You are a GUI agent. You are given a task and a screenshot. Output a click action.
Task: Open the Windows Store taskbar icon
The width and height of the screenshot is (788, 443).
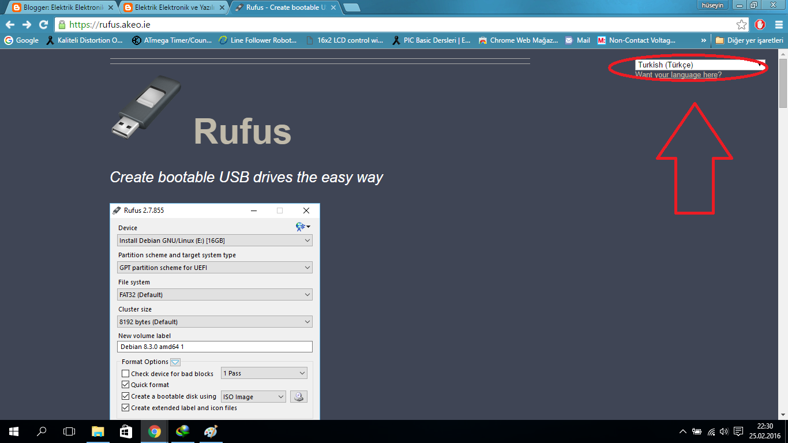pos(126,431)
